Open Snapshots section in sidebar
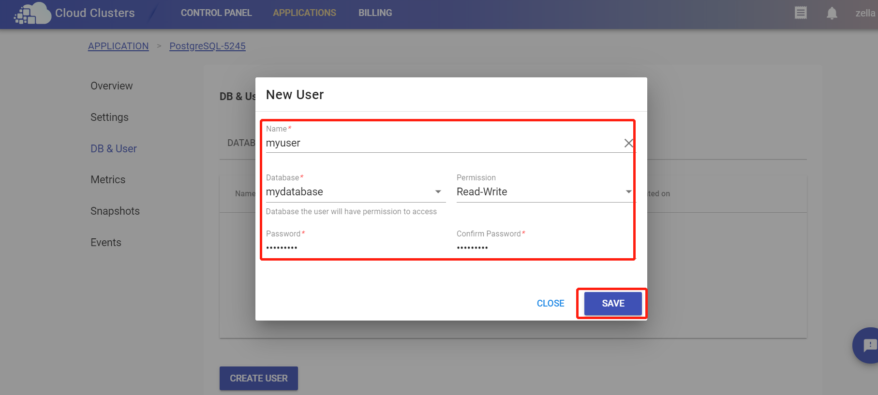 point(115,211)
